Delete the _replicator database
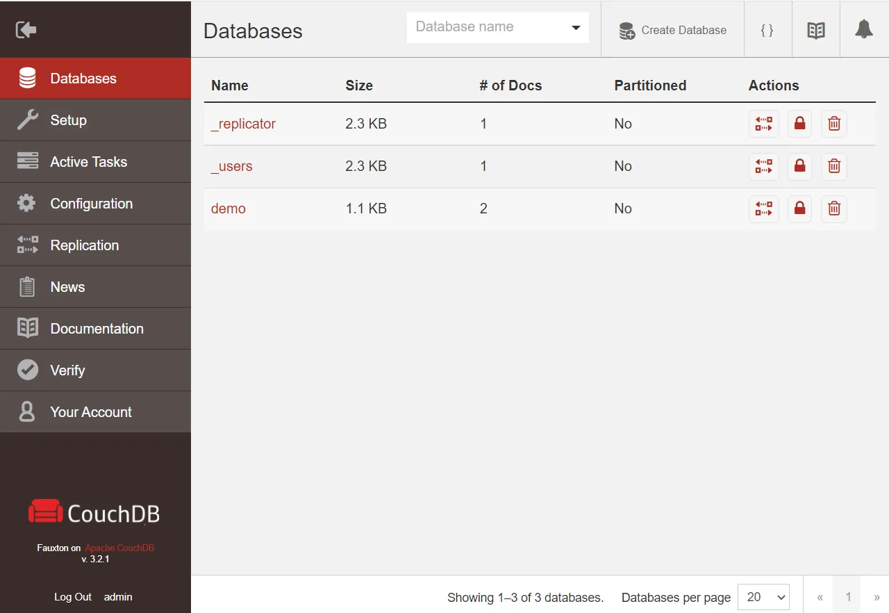 (x=834, y=124)
